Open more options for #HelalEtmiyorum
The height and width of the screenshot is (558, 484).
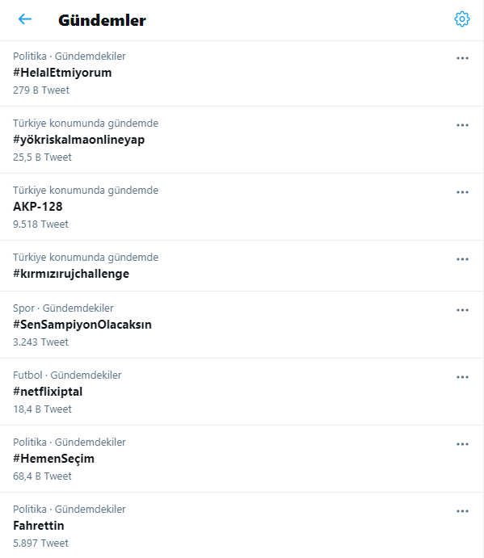pyautogui.click(x=462, y=58)
